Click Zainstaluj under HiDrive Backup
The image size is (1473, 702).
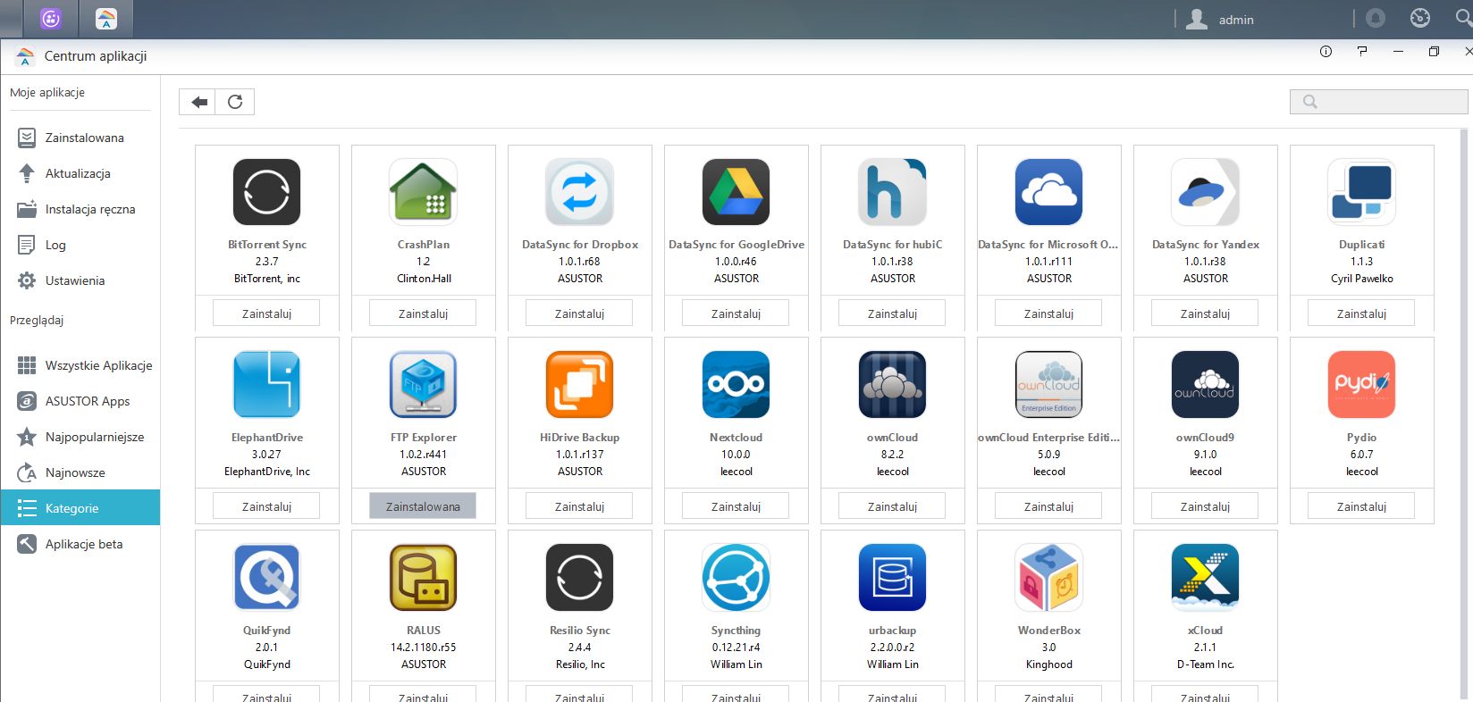coord(579,506)
